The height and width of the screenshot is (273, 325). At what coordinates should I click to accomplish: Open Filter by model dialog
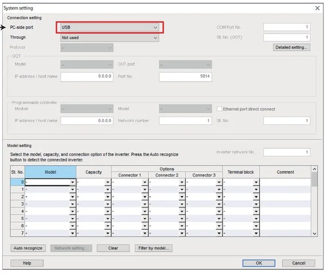(x=154, y=248)
